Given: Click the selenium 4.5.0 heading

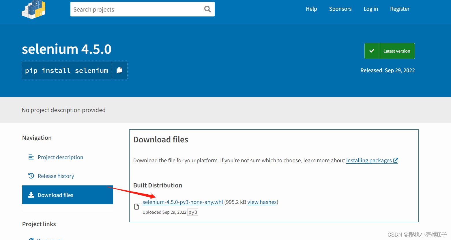Looking at the screenshot, I should pos(67,49).
